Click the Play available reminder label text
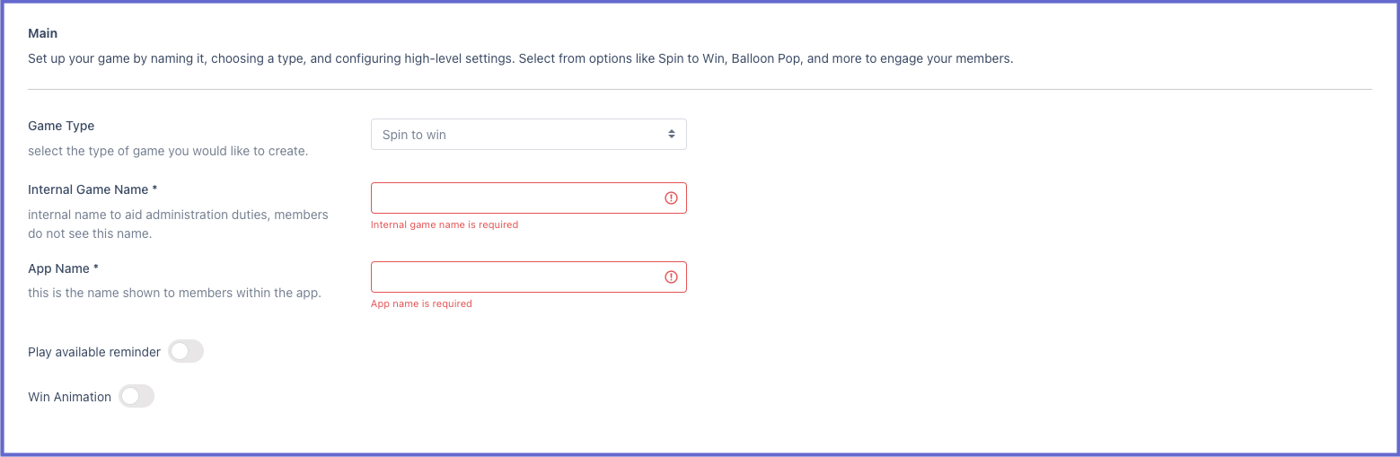The width and height of the screenshot is (1400, 457). [x=94, y=352]
